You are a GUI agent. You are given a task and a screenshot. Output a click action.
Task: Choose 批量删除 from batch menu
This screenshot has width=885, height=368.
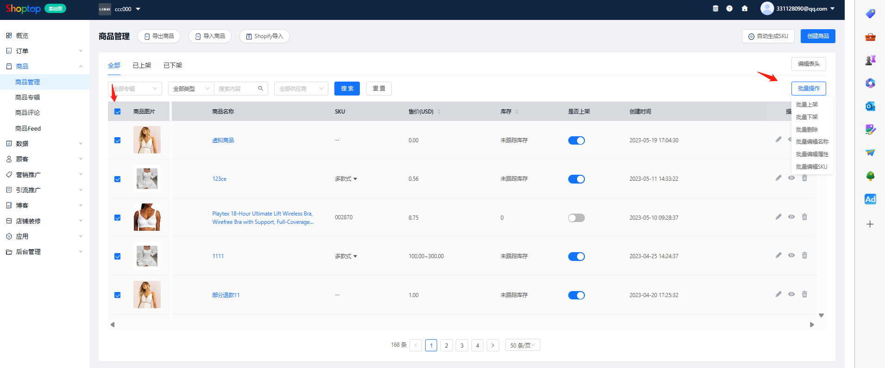807,130
